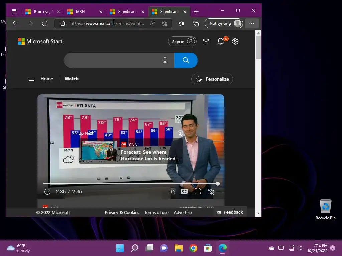
Task: Open taskbar Search
Action: click(134, 248)
